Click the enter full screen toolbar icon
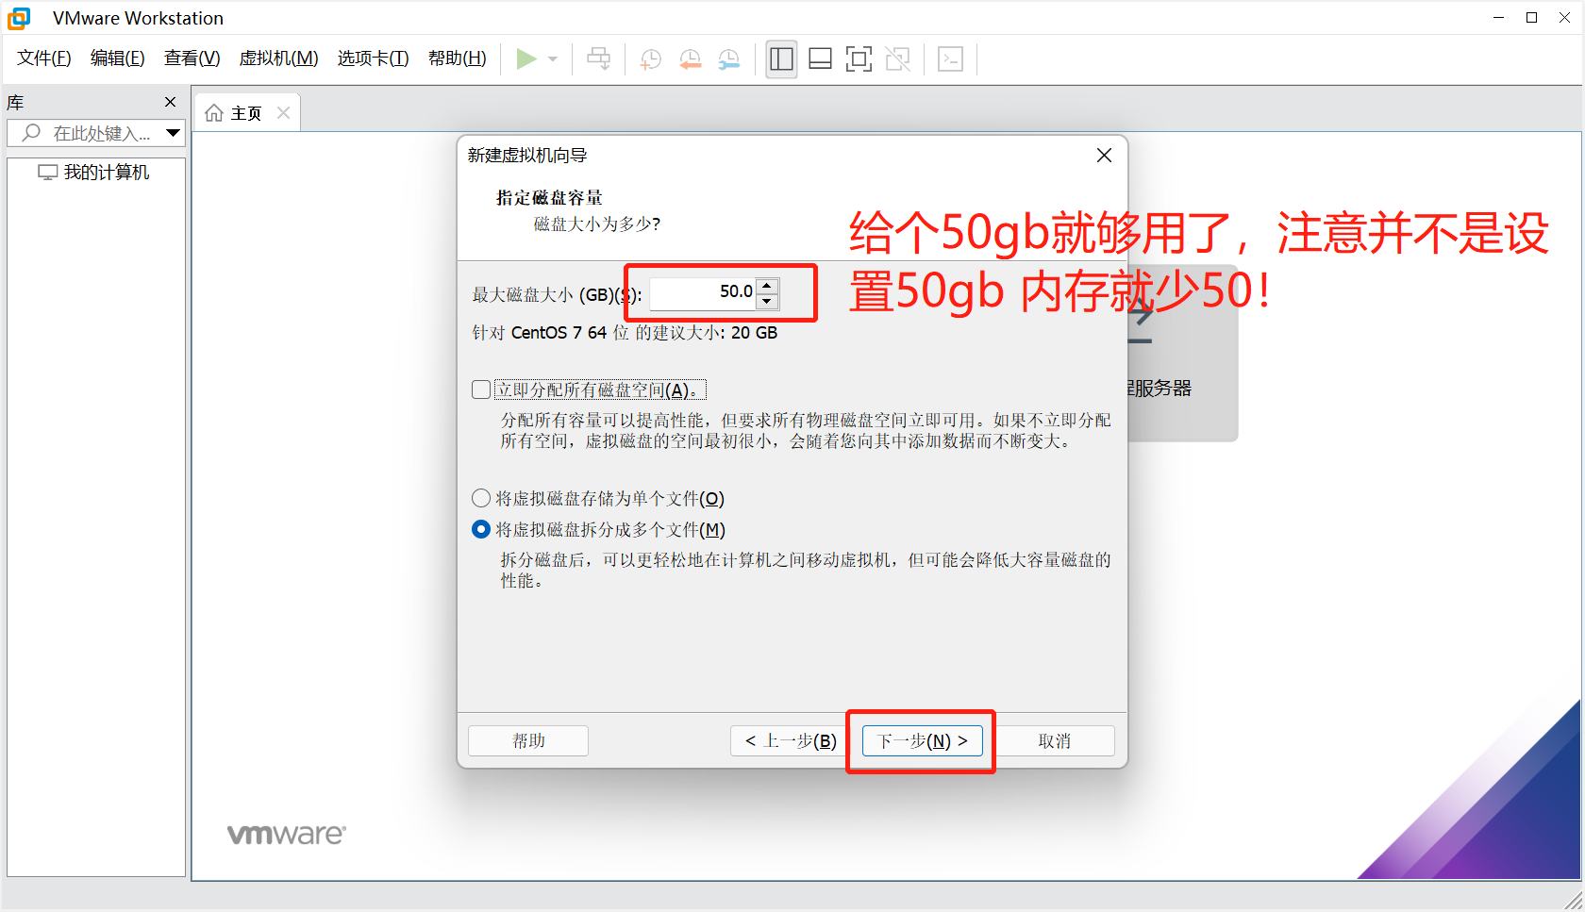Viewport: 1585px width, 912px height. pyautogui.click(x=859, y=58)
